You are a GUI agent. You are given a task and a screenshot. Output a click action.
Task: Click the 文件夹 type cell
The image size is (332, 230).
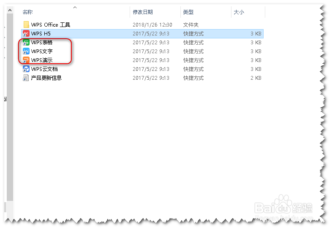coord(191,25)
